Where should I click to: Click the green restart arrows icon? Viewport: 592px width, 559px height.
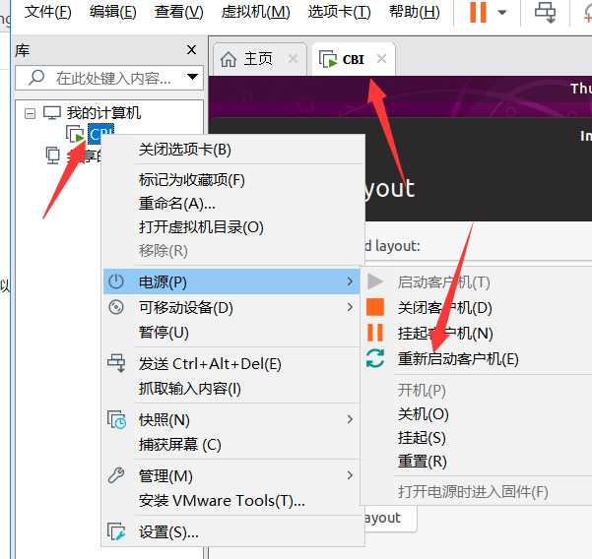click(375, 358)
